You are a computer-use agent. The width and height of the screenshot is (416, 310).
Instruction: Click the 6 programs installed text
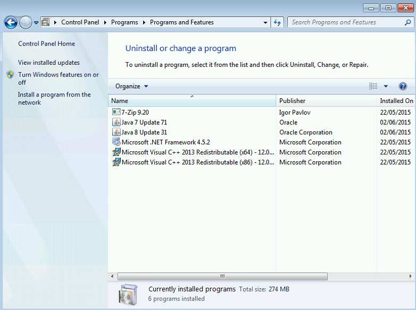(177, 299)
